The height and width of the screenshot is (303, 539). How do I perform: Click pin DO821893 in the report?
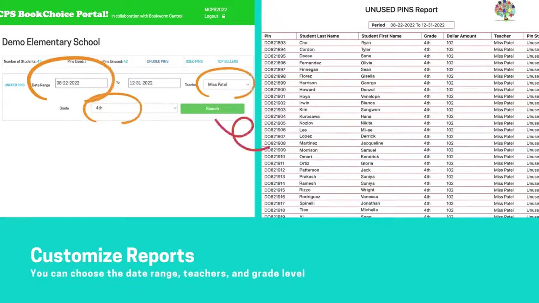(x=275, y=43)
